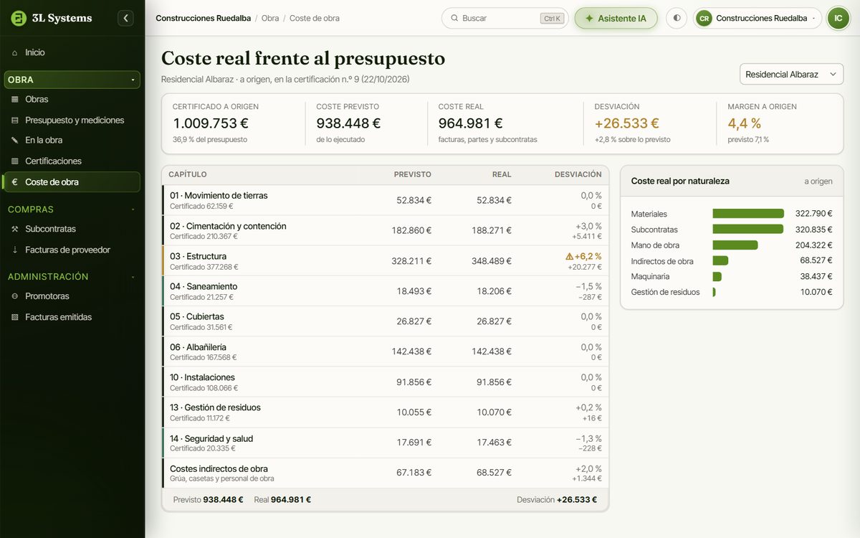Image resolution: width=860 pixels, height=538 pixels.
Task: Select row 14 · Seguridad y salud
Action: 386,443
